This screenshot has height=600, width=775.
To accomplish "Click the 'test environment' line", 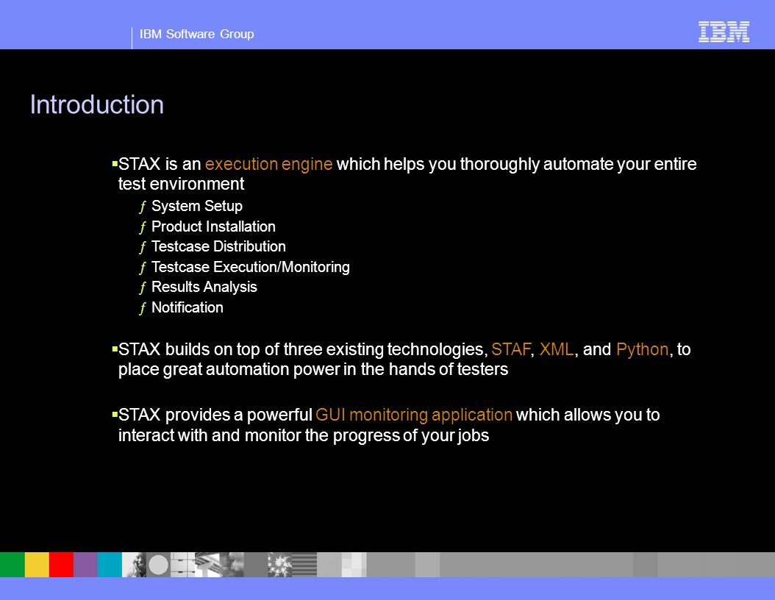I will pyautogui.click(x=181, y=184).
